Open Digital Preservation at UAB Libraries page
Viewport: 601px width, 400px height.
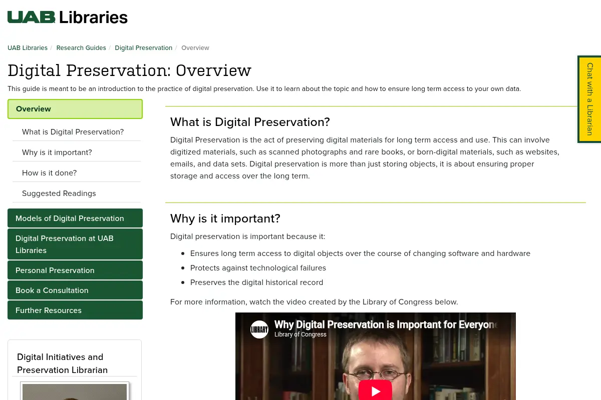[75, 244]
